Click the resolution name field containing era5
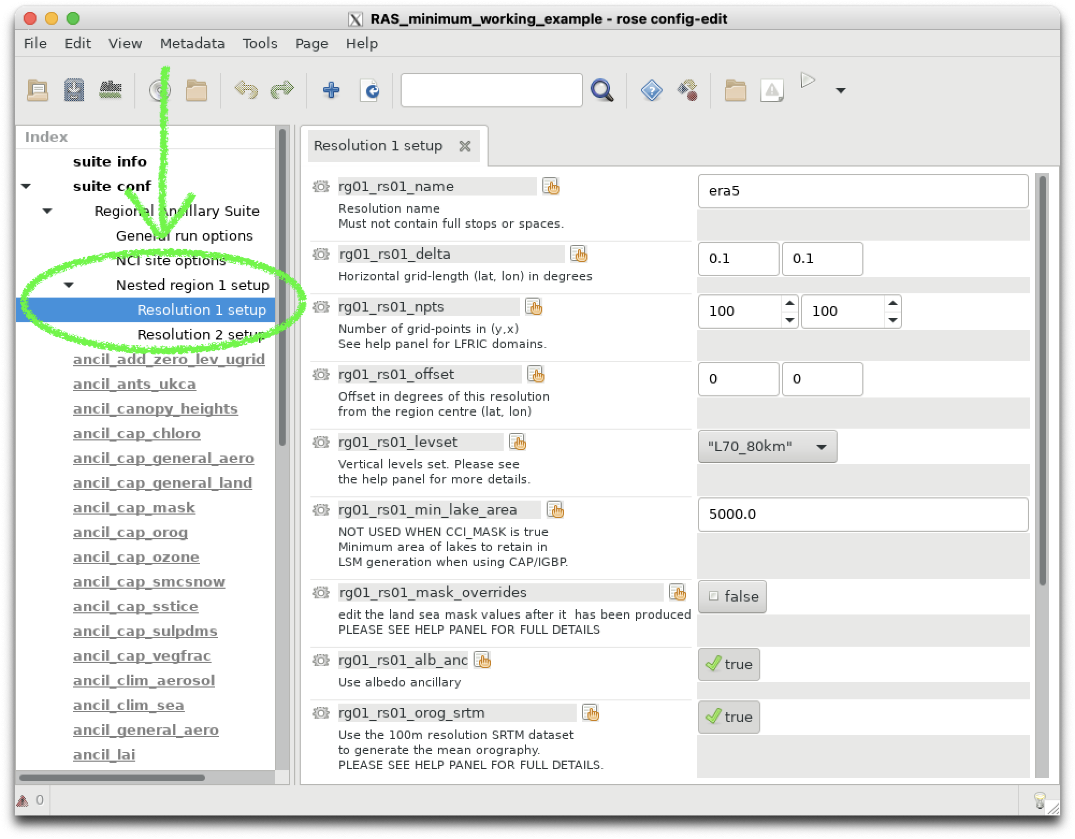The image size is (1075, 839). click(863, 191)
